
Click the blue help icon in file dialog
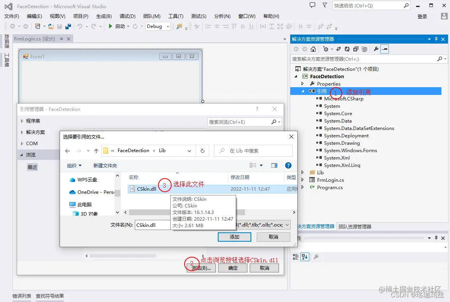click(x=288, y=165)
